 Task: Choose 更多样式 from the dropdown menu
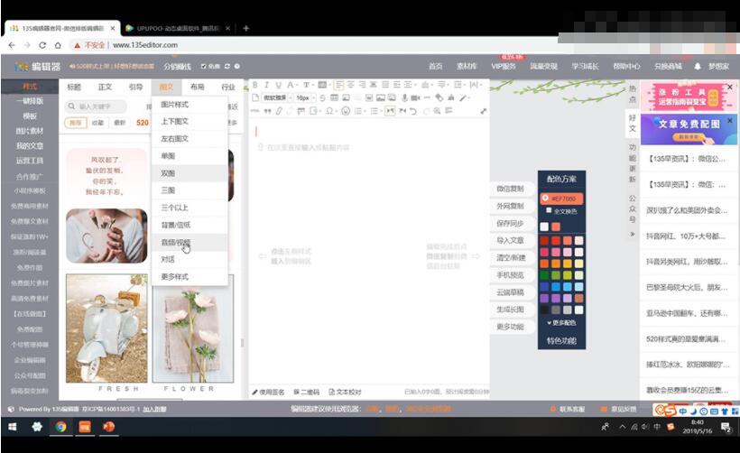190,276
